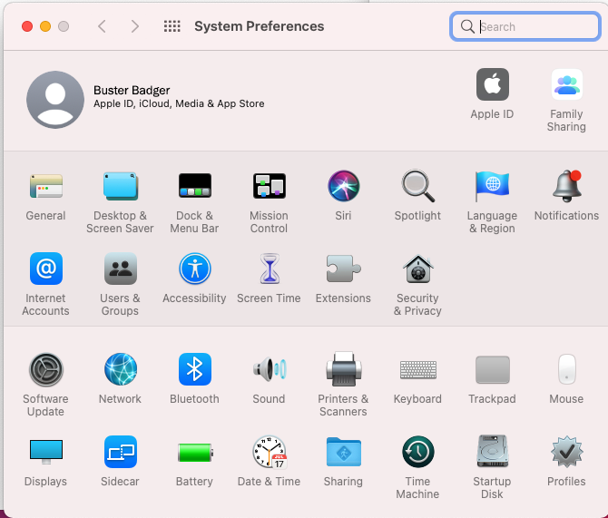Click the Buster Badger account name
This screenshot has height=518, width=608.
point(132,90)
